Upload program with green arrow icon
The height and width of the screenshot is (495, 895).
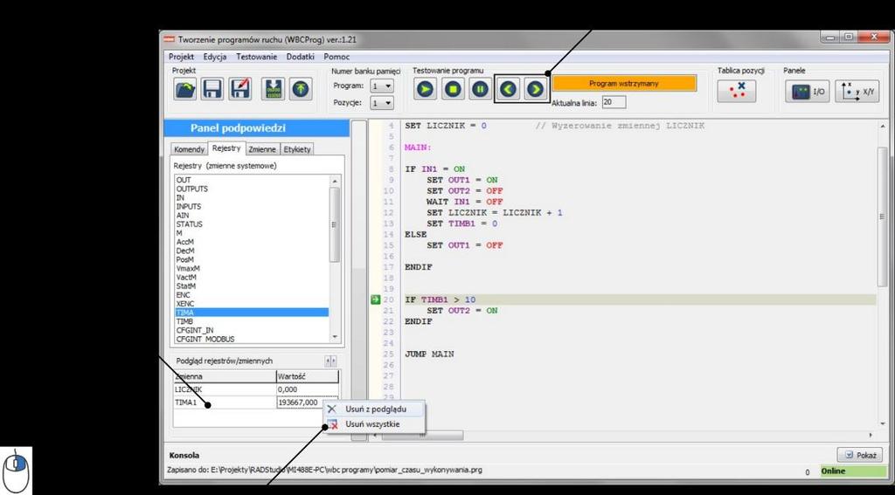[301, 90]
